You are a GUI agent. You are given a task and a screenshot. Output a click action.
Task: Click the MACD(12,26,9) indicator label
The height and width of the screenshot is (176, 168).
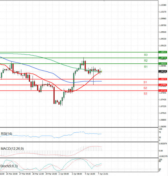click(12, 149)
